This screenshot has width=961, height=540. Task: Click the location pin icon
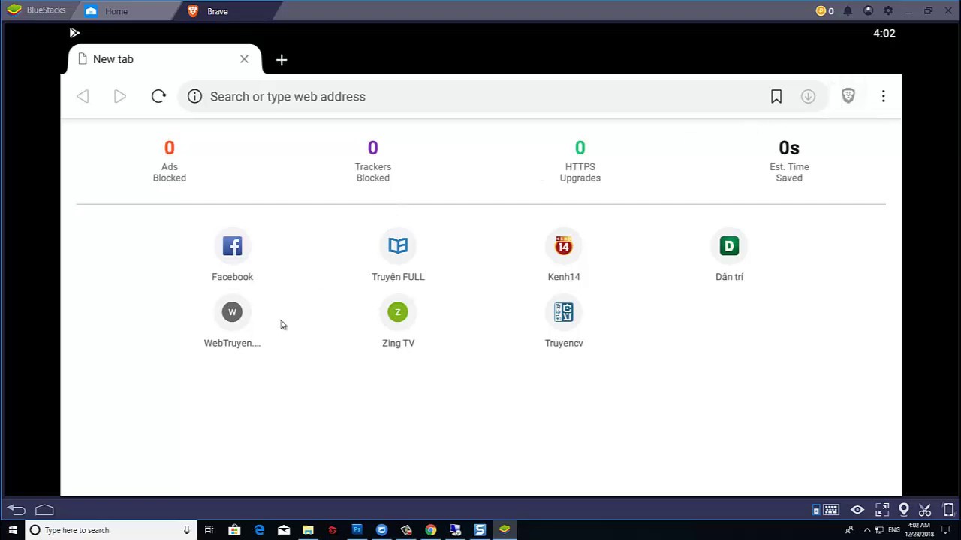(904, 510)
